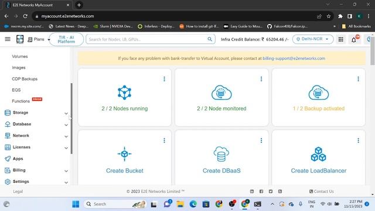This screenshot has width=375, height=211.
Task: Click the Twitter footer icon
Action: point(271,192)
